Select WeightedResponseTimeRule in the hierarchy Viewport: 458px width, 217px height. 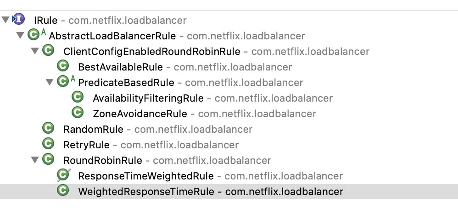tap(146, 191)
